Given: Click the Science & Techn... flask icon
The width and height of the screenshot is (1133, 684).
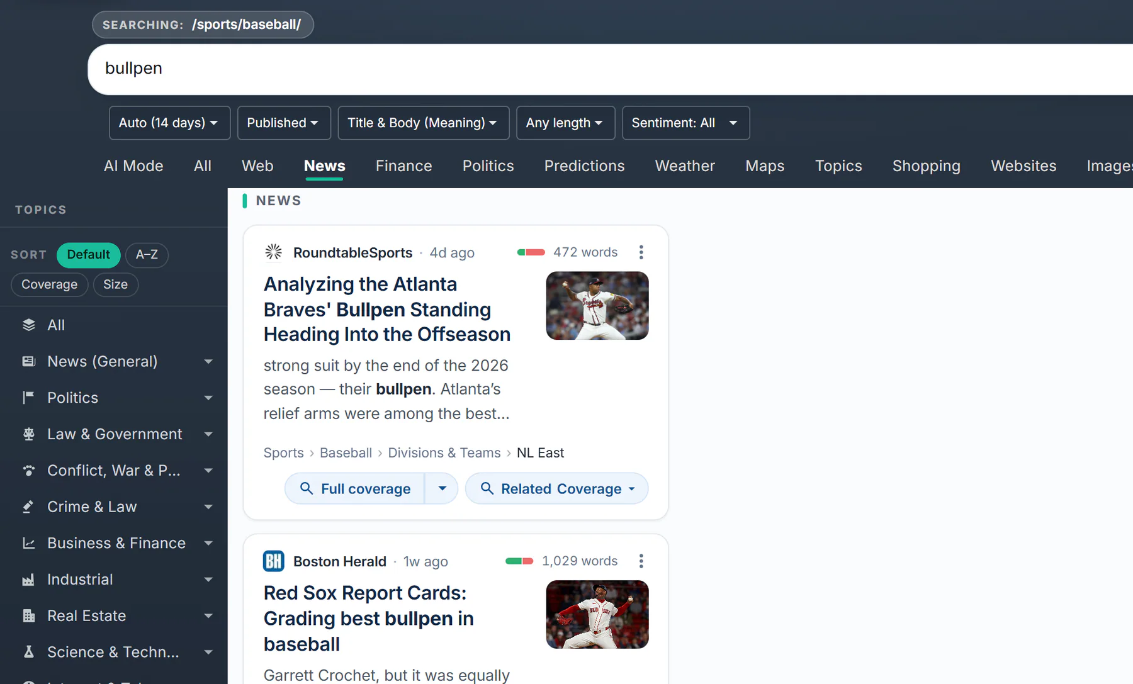Looking at the screenshot, I should [x=29, y=652].
